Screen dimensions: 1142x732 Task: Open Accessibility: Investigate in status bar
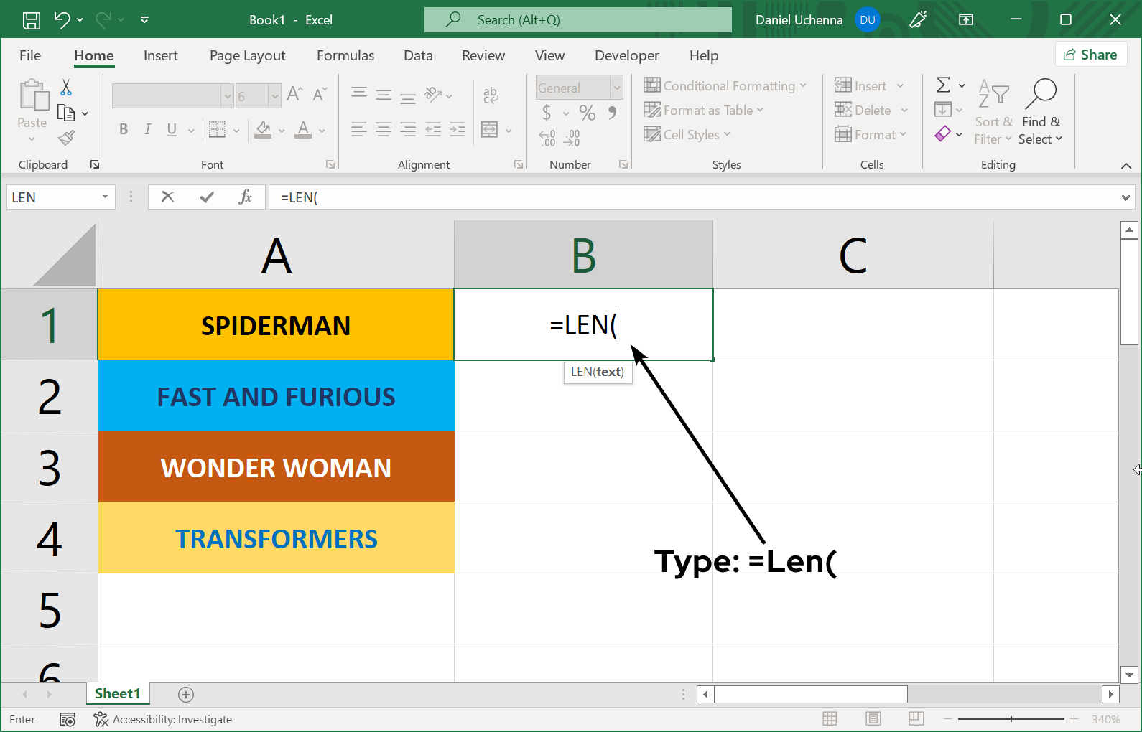coord(163,719)
